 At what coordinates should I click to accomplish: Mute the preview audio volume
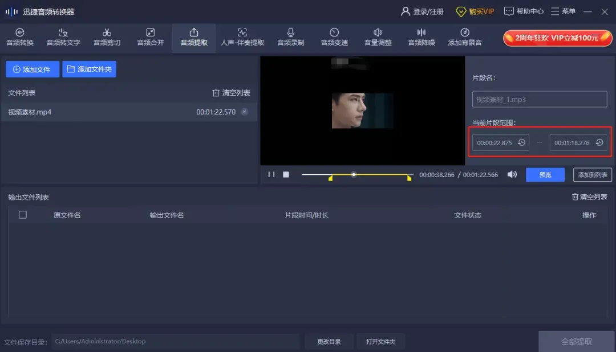(512, 174)
